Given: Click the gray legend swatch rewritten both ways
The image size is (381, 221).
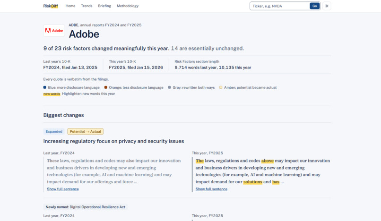Looking at the screenshot, I should (169, 87).
